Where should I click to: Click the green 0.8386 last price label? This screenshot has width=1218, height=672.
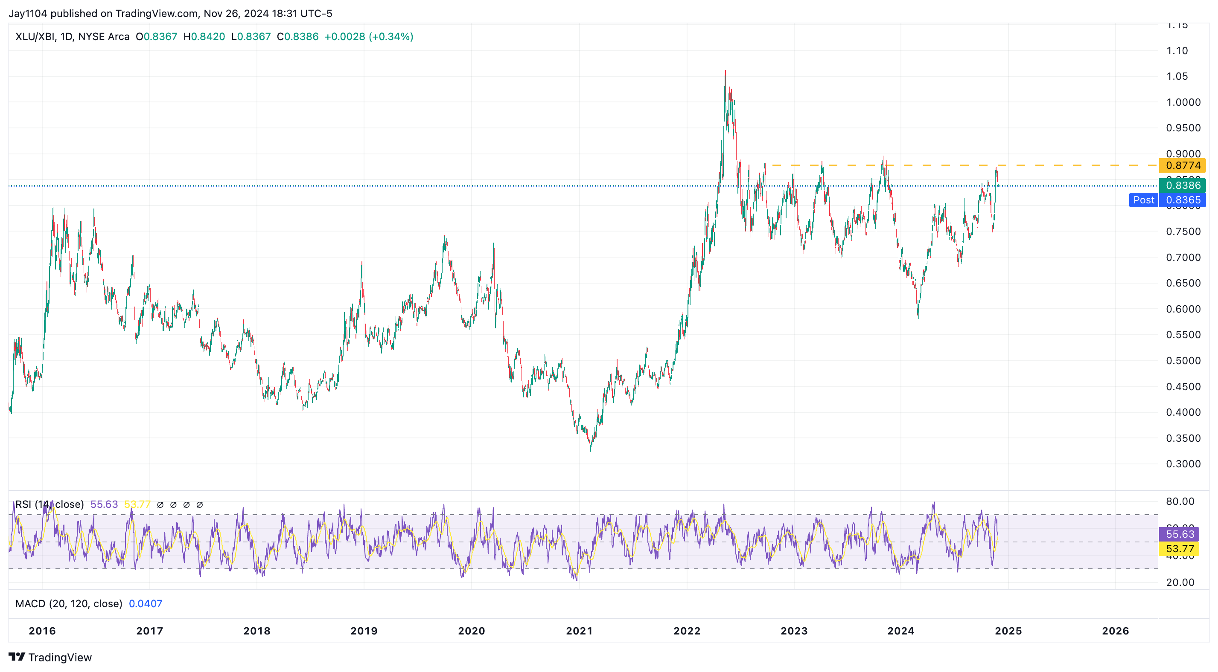tap(1183, 185)
